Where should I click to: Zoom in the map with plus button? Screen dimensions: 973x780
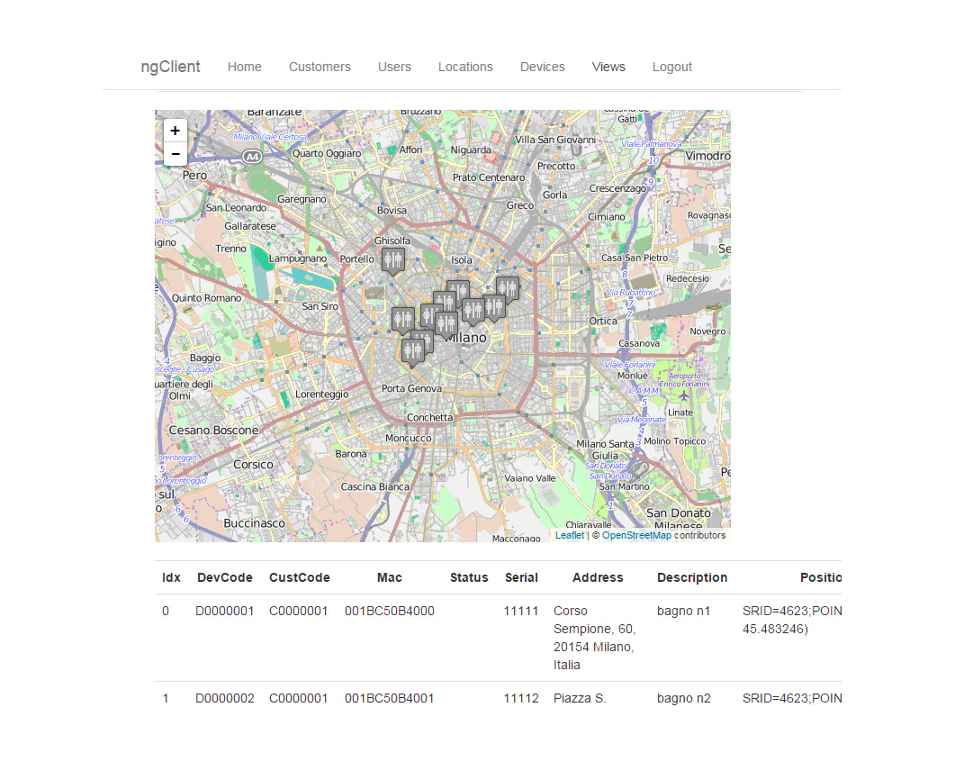click(175, 131)
